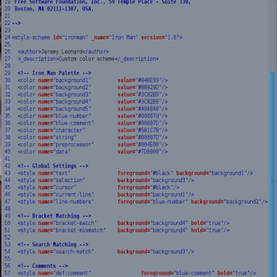Click the 'Global Settings' comment

coord(53,166)
